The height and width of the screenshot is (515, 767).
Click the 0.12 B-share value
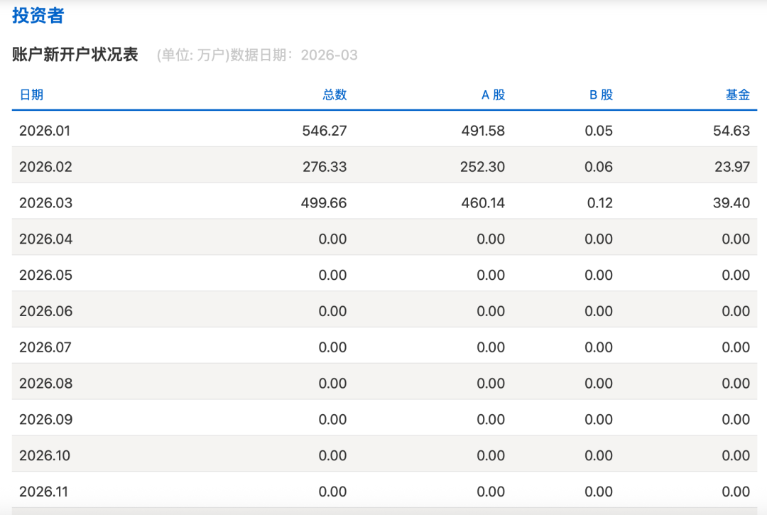(599, 203)
